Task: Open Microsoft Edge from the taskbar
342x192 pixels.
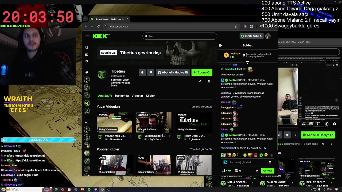Action: tap(56, 189)
